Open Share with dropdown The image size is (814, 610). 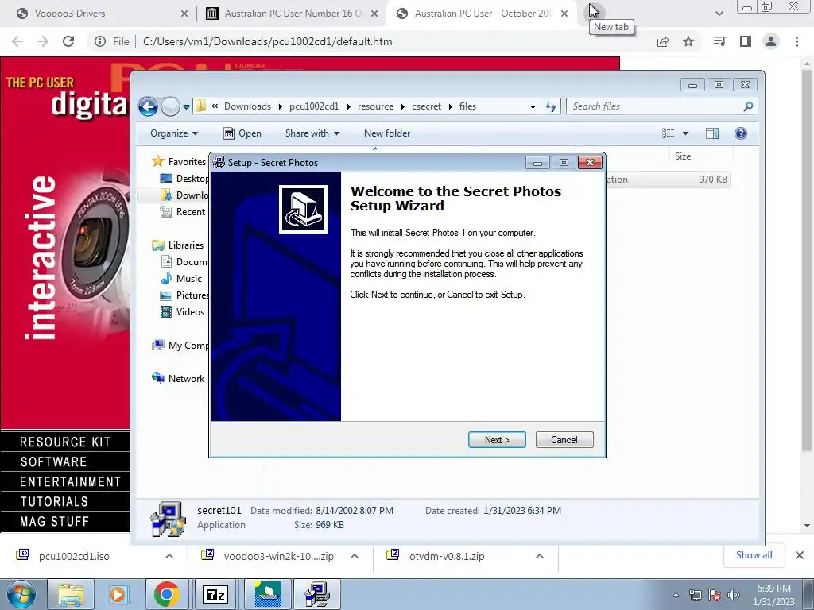point(312,133)
